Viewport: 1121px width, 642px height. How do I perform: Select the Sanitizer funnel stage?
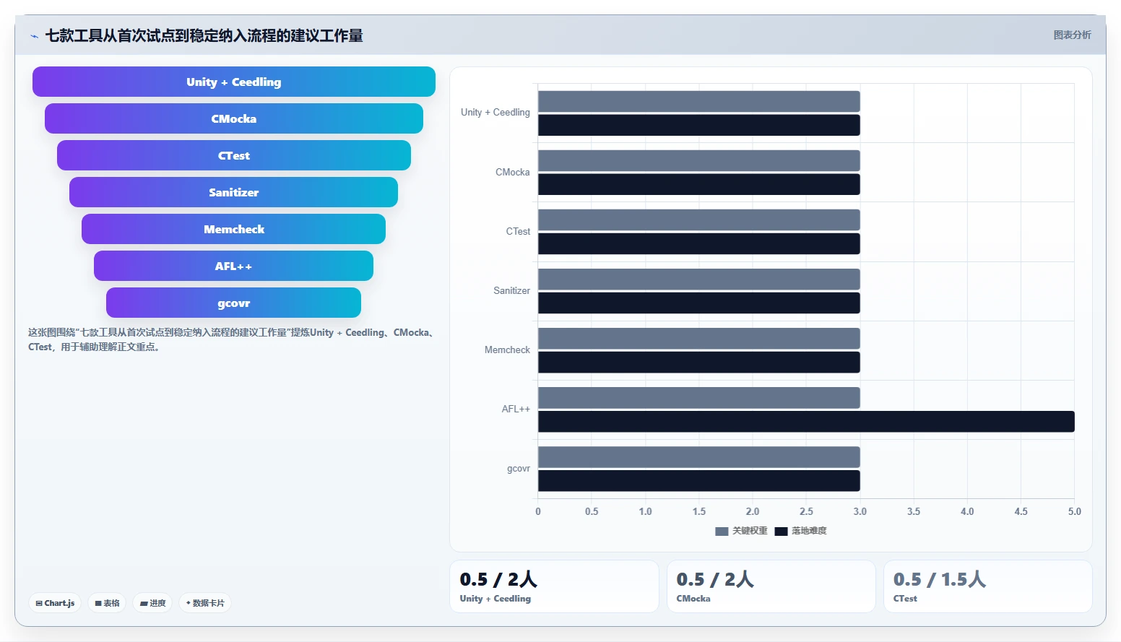coord(234,192)
